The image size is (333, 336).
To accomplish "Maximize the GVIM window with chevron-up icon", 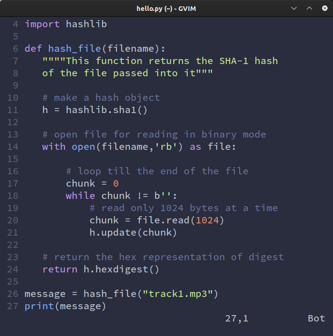I will tap(309, 8).
